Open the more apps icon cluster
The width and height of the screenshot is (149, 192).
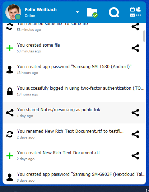pyautogui.click(x=135, y=12)
